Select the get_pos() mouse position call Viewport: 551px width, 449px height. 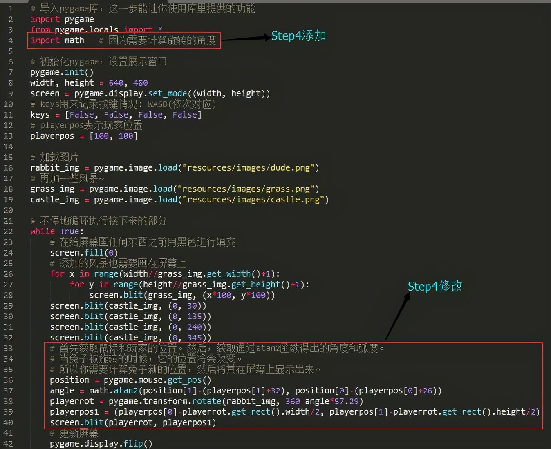(x=190, y=380)
